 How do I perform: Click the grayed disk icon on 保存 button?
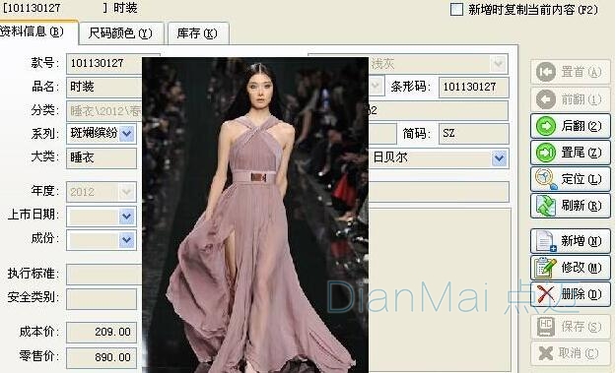pos(546,327)
